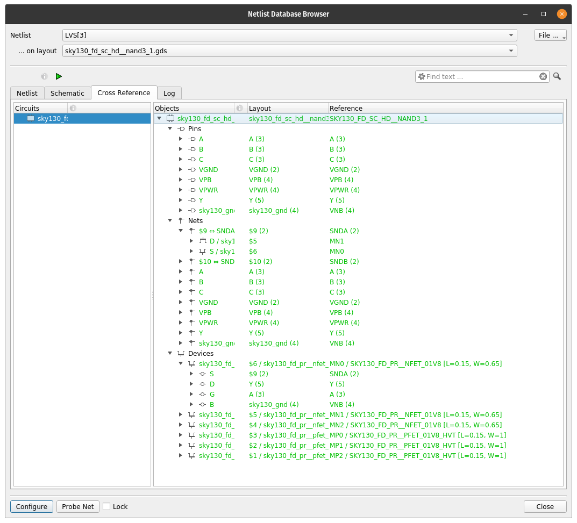Click the magnifier search icon
This screenshot has height=523, width=577.
point(557,76)
